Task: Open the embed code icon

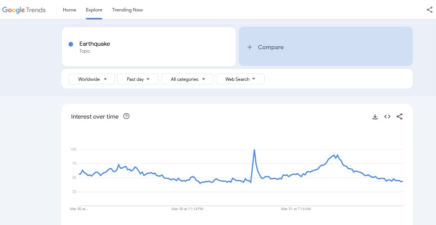Action: (387, 117)
